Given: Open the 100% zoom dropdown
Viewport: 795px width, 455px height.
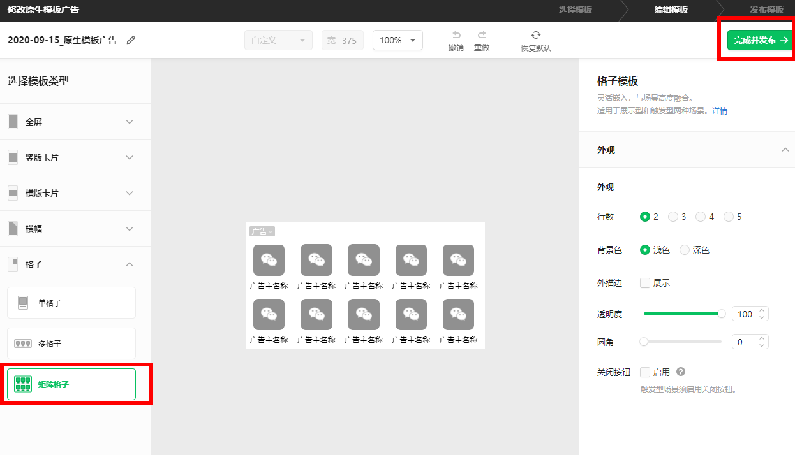Looking at the screenshot, I should click(x=397, y=40).
